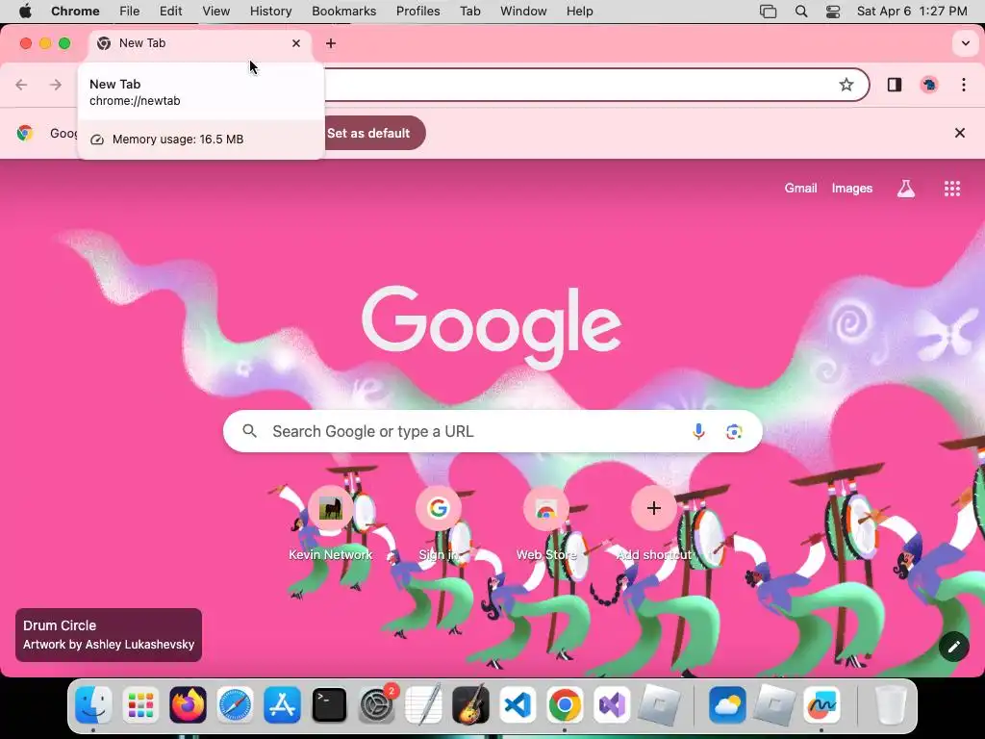Click the forward navigation arrow
The width and height of the screenshot is (985, 739).
[56, 85]
